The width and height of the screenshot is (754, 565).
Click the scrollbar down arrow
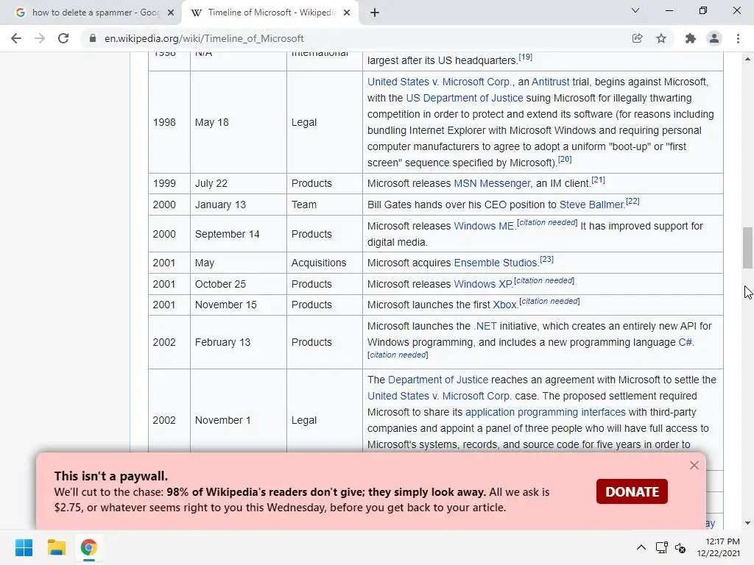pos(747,523)
